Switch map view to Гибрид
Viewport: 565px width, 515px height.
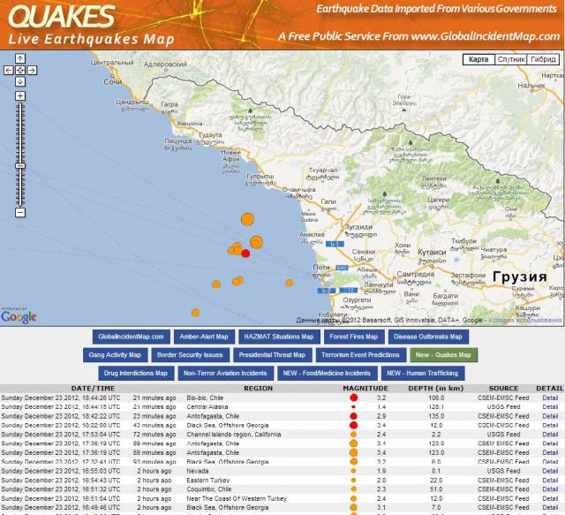point(543,59)
